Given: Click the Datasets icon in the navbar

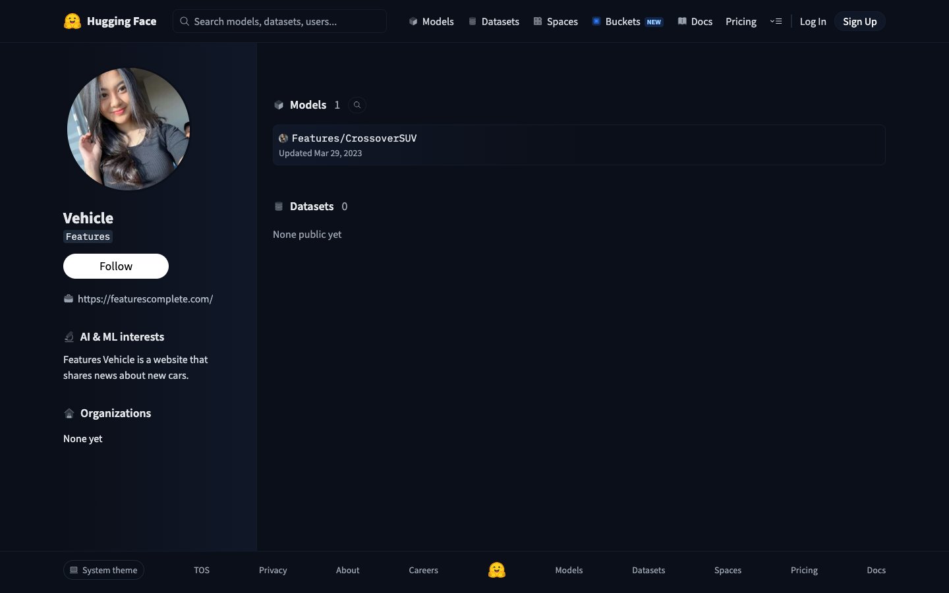Looking at the screenshot, I should 472,21.
